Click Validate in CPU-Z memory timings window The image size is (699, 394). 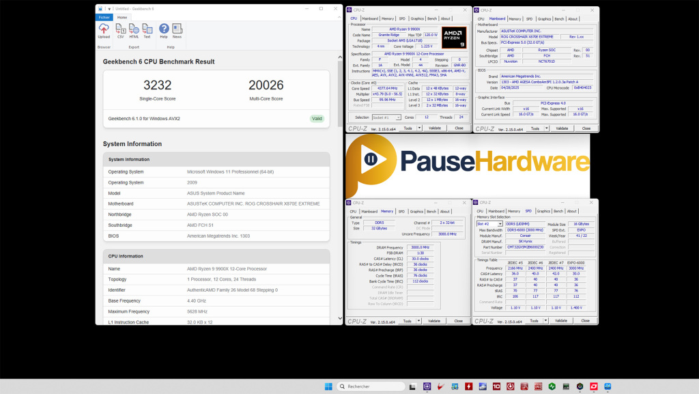[434, 321]
